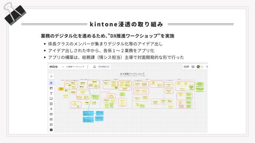Click the user avatar in Miro
The image size is (255, 143).
coord(198,67)
